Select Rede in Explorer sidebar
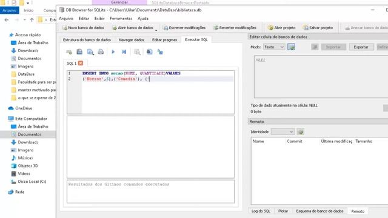The height and width of the screenshot is (218, 388). (x=19, y=192)
